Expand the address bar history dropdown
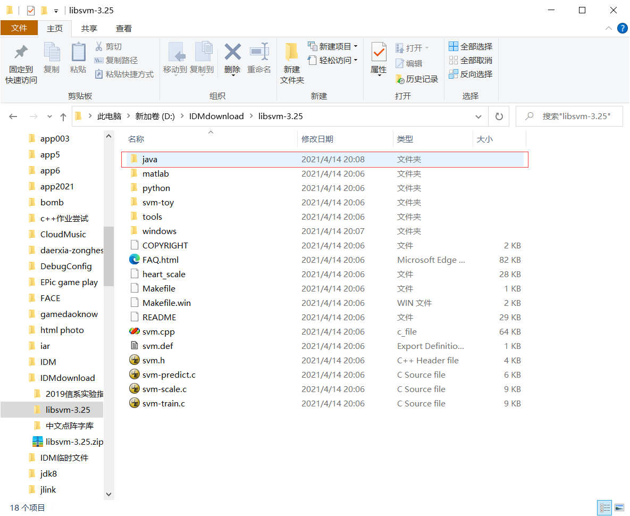 478,116
